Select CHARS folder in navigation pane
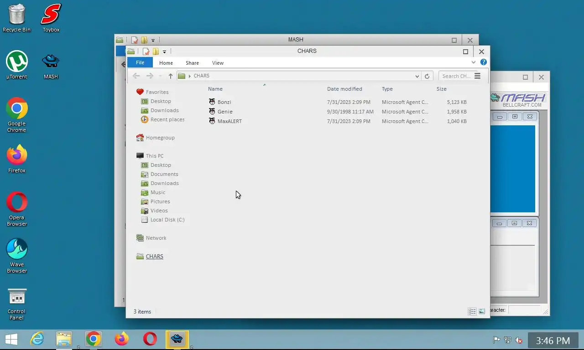This screenshot has height=350, width=584. click(154, 257)
